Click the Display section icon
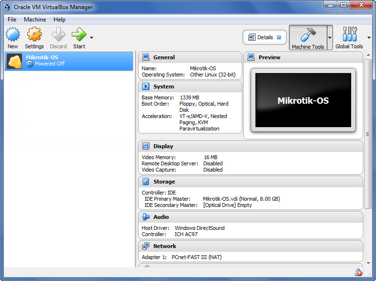This screenshot has height=281, width=376. [145, 146]
